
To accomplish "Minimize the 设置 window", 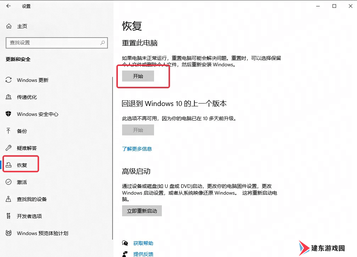I will pos(318,6).
